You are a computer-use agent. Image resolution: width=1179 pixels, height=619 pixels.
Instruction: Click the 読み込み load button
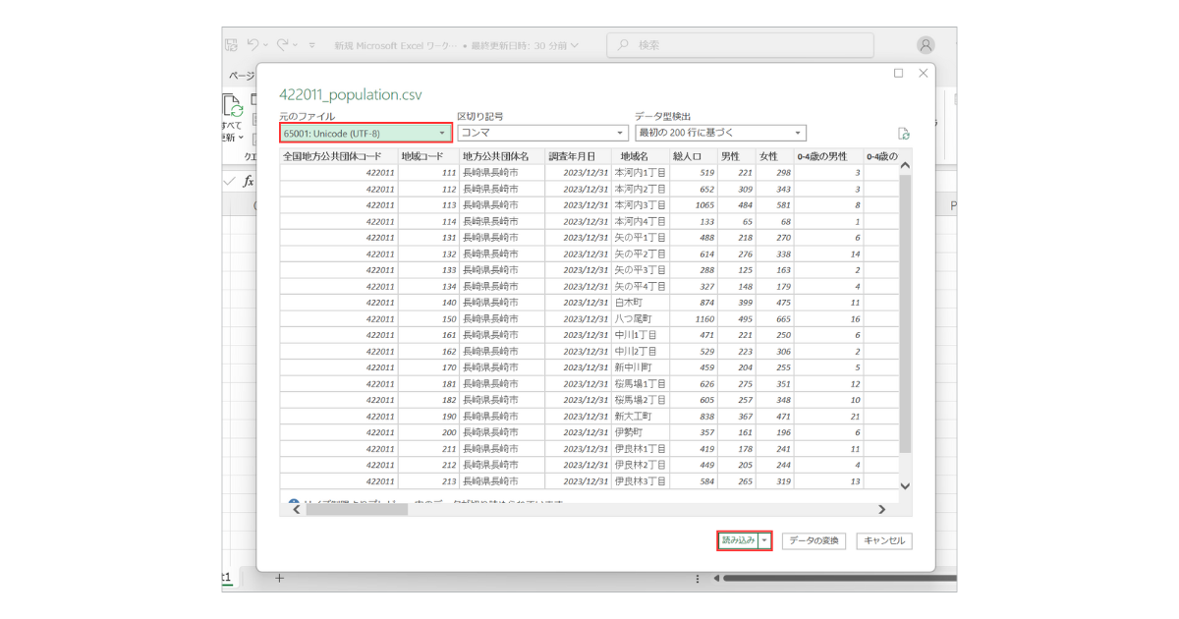click(x=738, y=540)
